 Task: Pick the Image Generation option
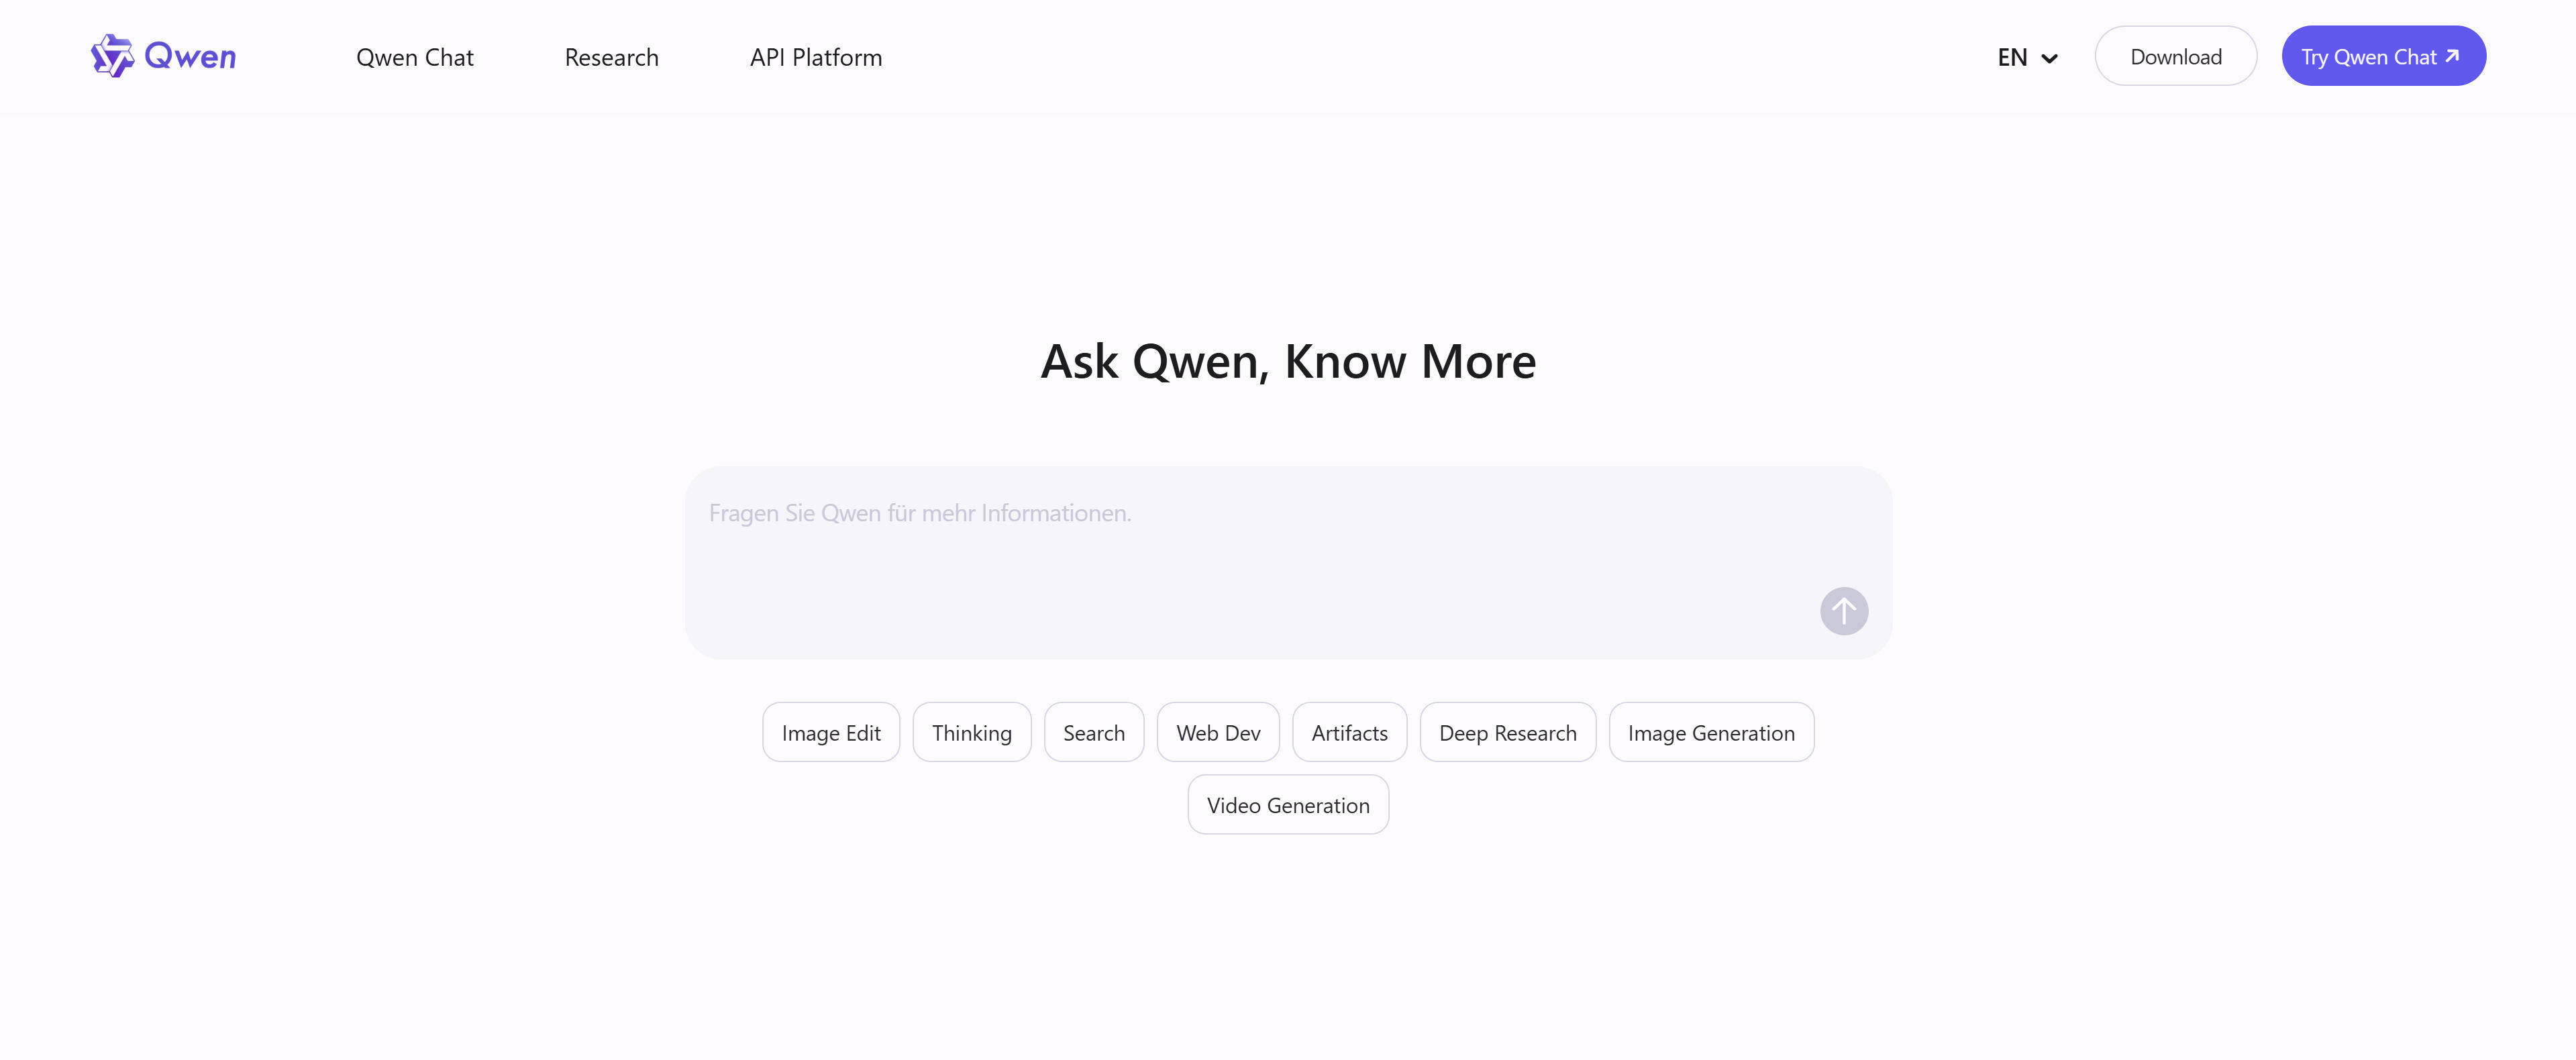(1711, 732)
